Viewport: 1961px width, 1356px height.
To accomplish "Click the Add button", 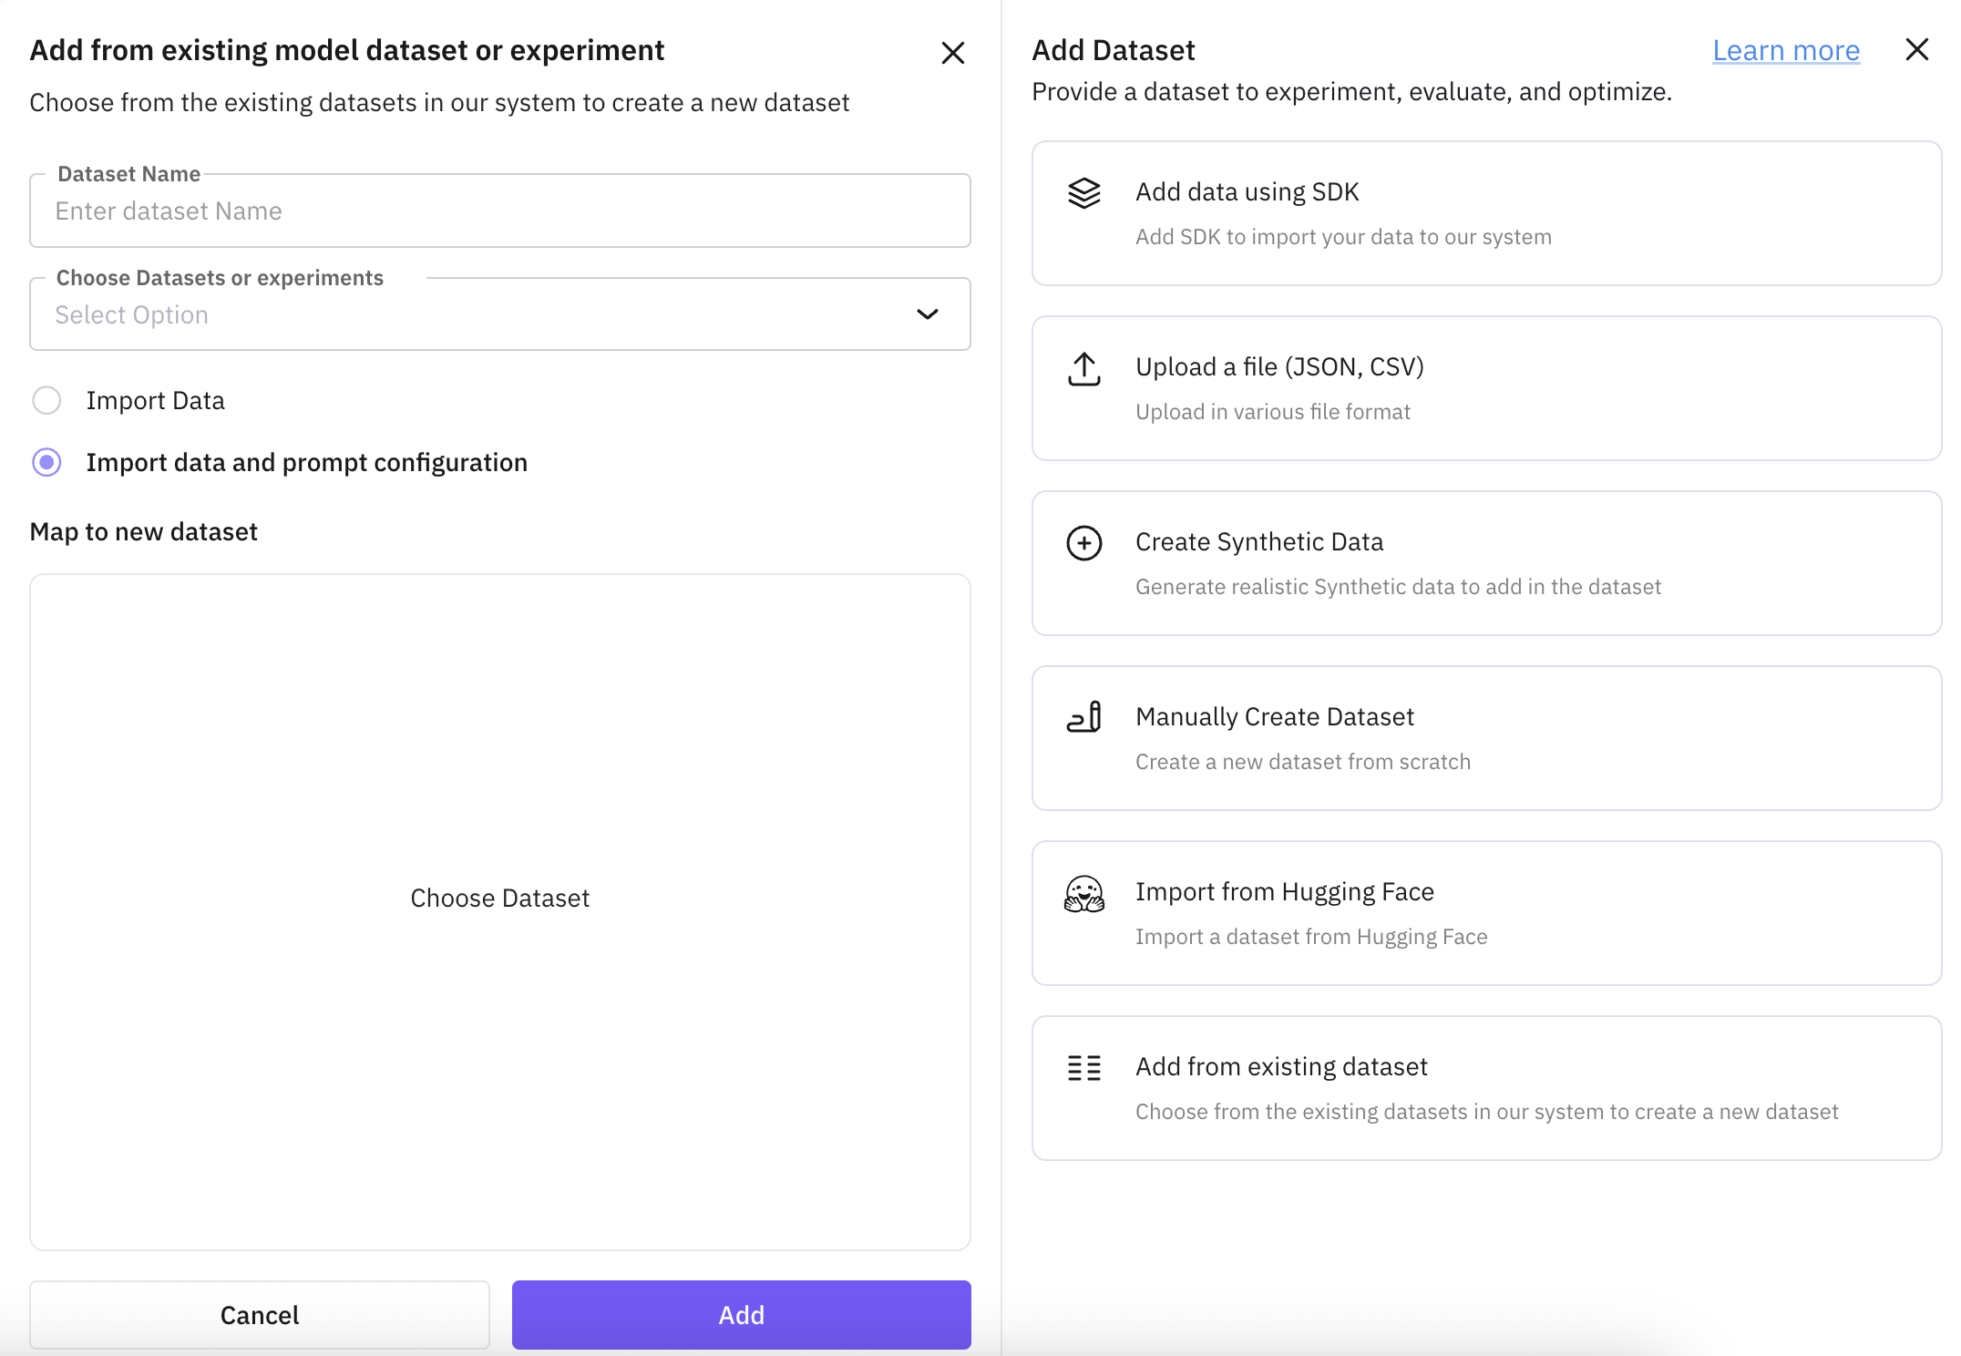I will [x=741, y=1314].
